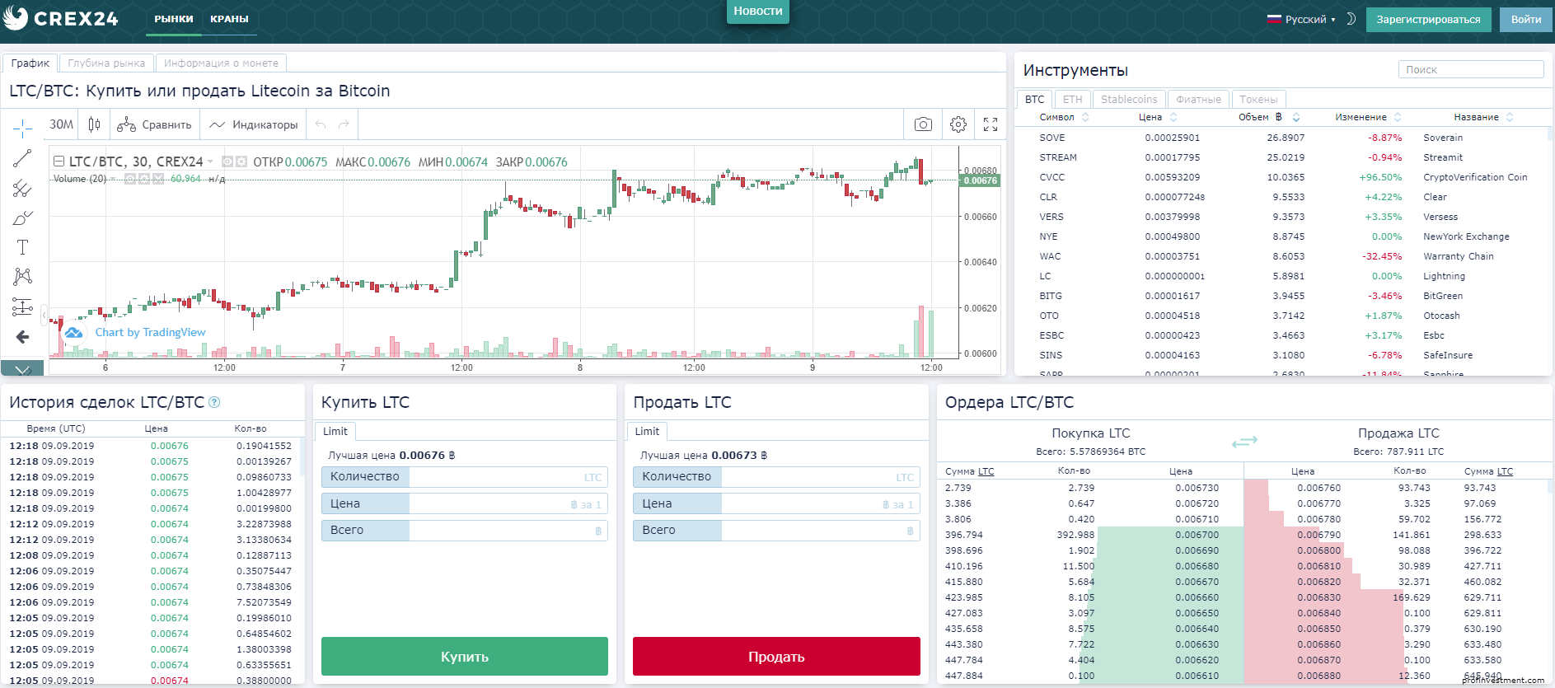Open Volume indicator settings gear
This screenshot has height=688, width=1555.
coord(143,179)
